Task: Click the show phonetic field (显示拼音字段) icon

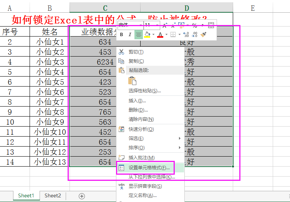Action: coord(121,186)
